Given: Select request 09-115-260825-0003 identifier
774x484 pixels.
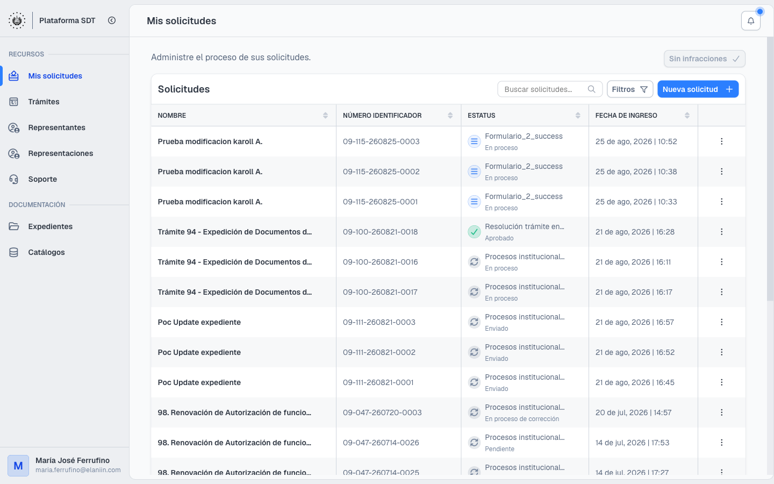Looking at the screenshot, I should 381,141.
